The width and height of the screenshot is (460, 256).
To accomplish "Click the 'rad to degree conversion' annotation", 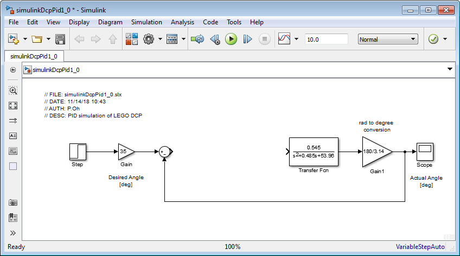I will [x=376, y=126].
